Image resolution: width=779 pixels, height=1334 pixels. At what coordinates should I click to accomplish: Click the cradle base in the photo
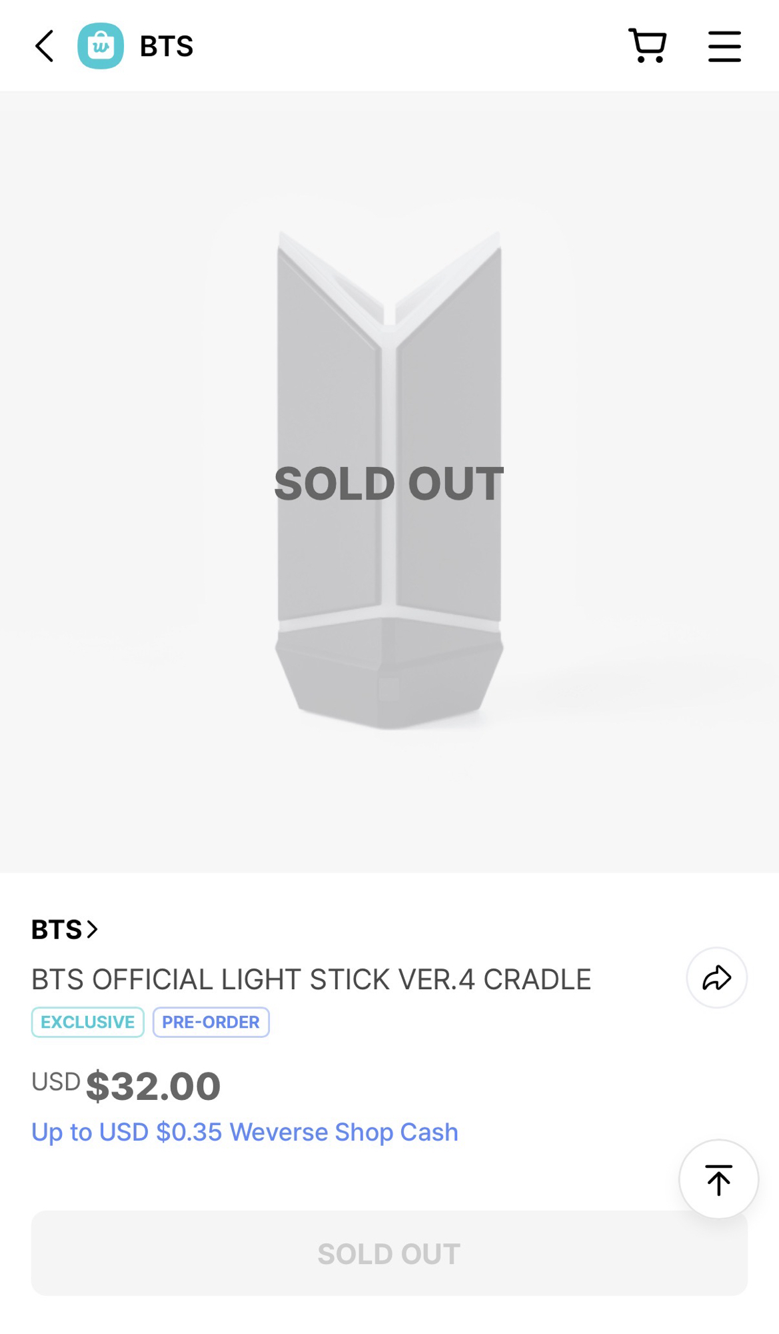point(389,674)
